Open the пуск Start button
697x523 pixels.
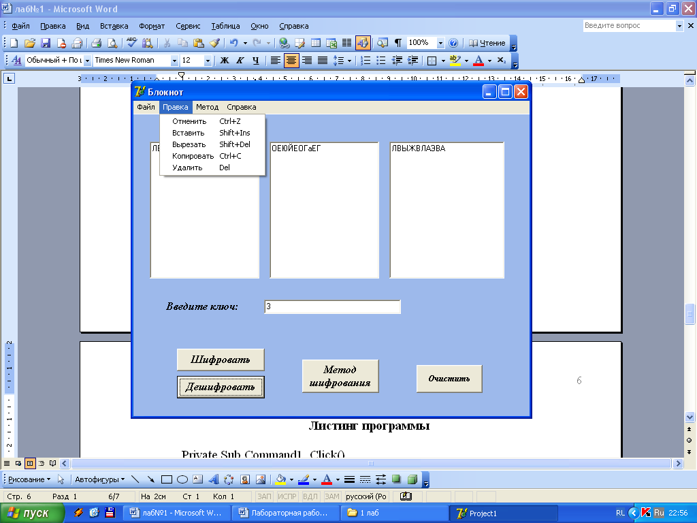pyautogui.click(x=32, y=513)
